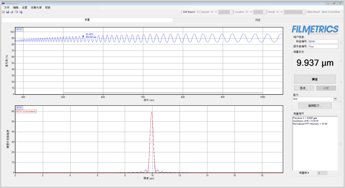Open the 文件 menu
This screenshot has height=188, width=345.
pyautogui.click(x=7, y=7)
